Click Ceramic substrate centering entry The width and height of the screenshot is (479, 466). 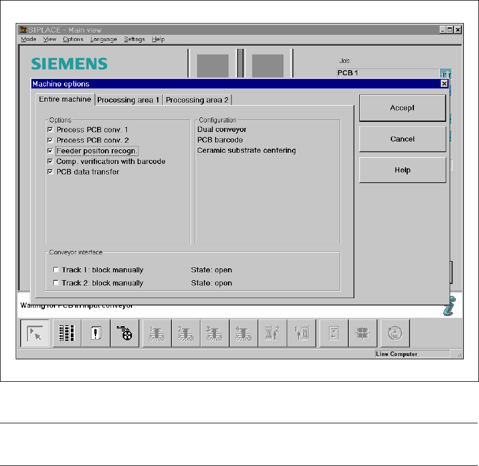247,150
